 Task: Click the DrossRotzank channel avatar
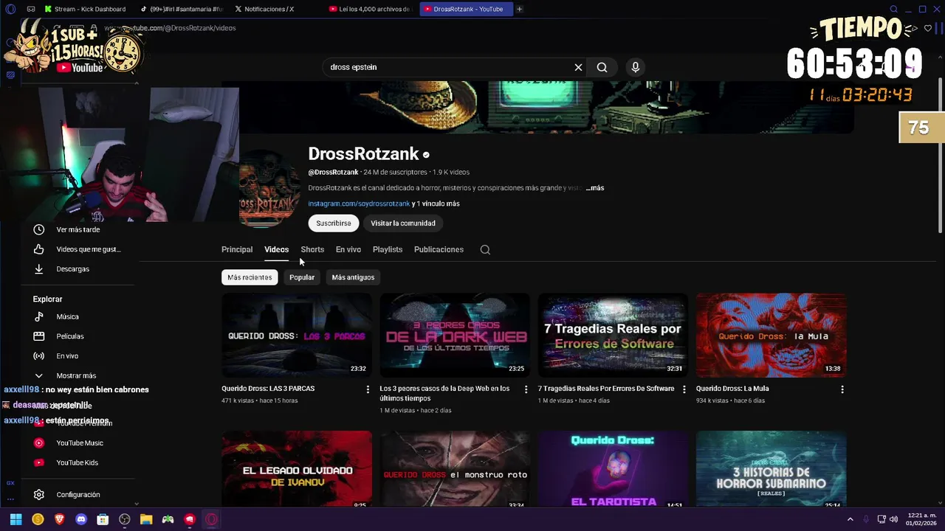tap(269, 189)
